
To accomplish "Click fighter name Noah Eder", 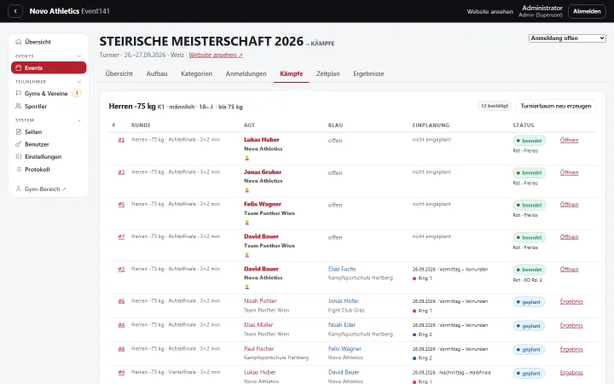I will pos(342,325).
